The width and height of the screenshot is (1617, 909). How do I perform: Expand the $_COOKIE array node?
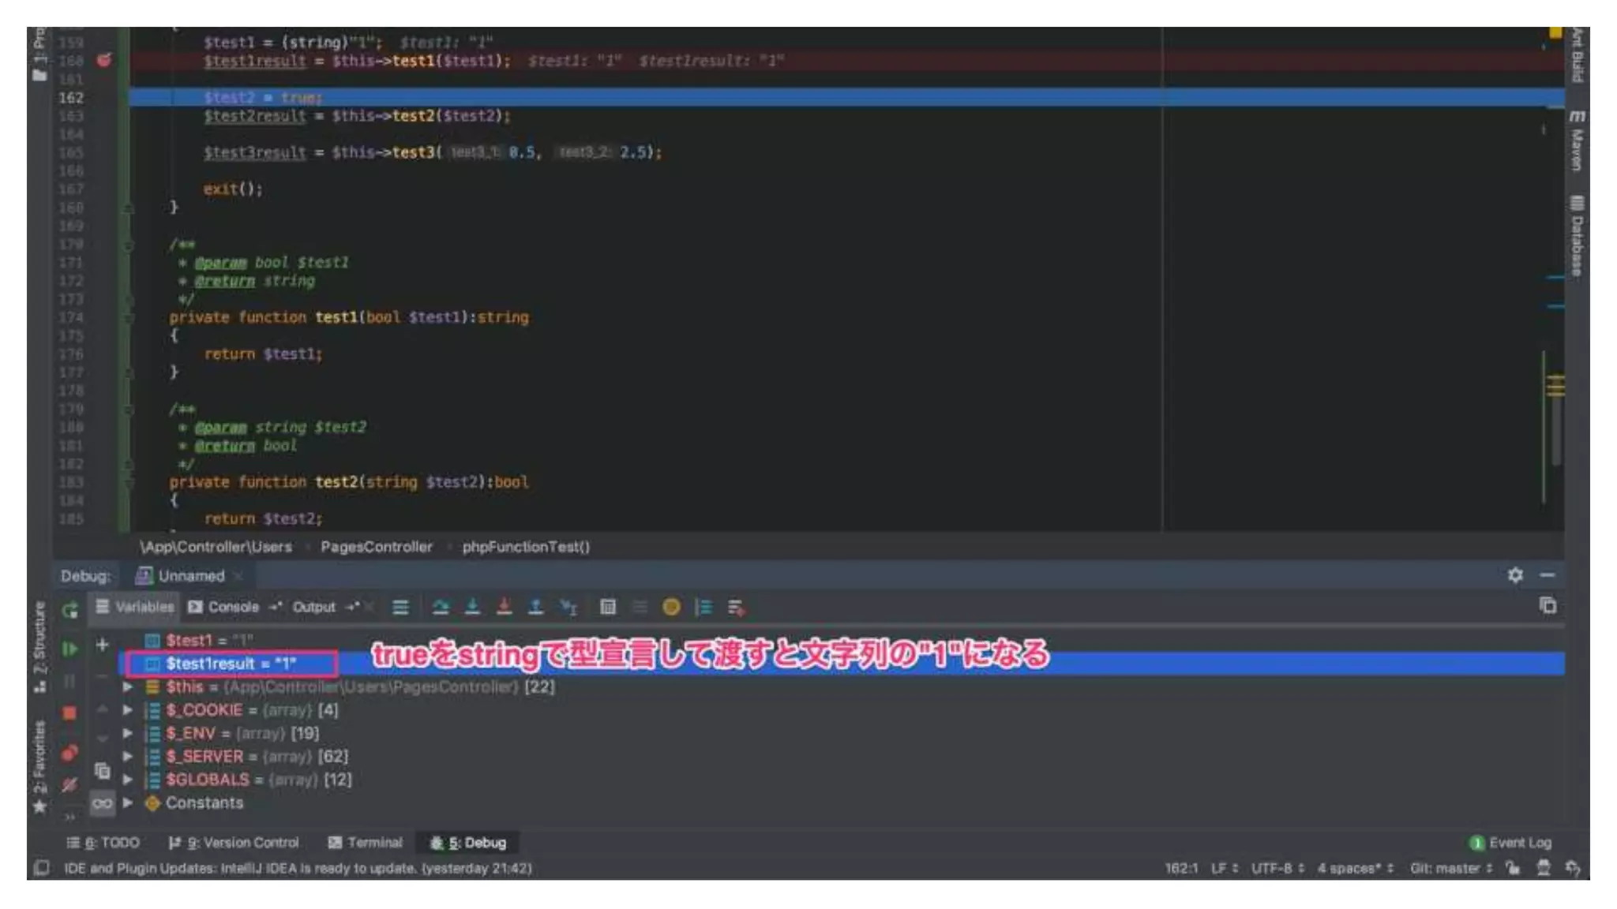[x=127, y=709]
